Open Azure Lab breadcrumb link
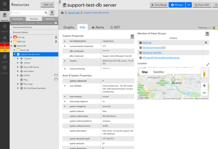 [74, 13]
